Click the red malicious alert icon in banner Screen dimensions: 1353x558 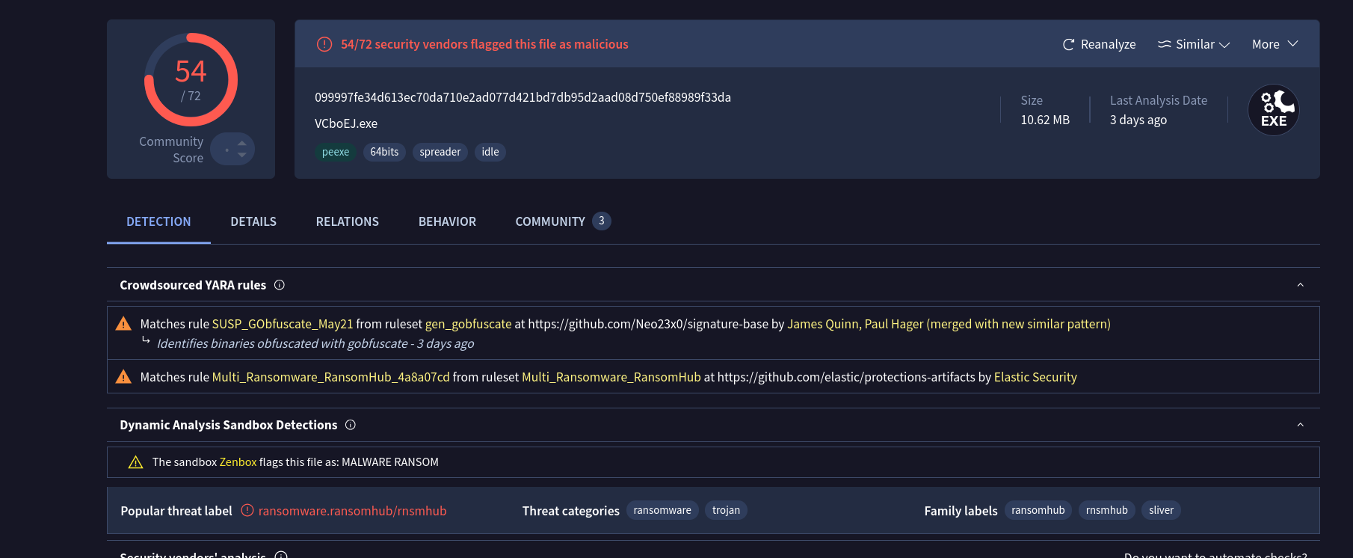324,45
